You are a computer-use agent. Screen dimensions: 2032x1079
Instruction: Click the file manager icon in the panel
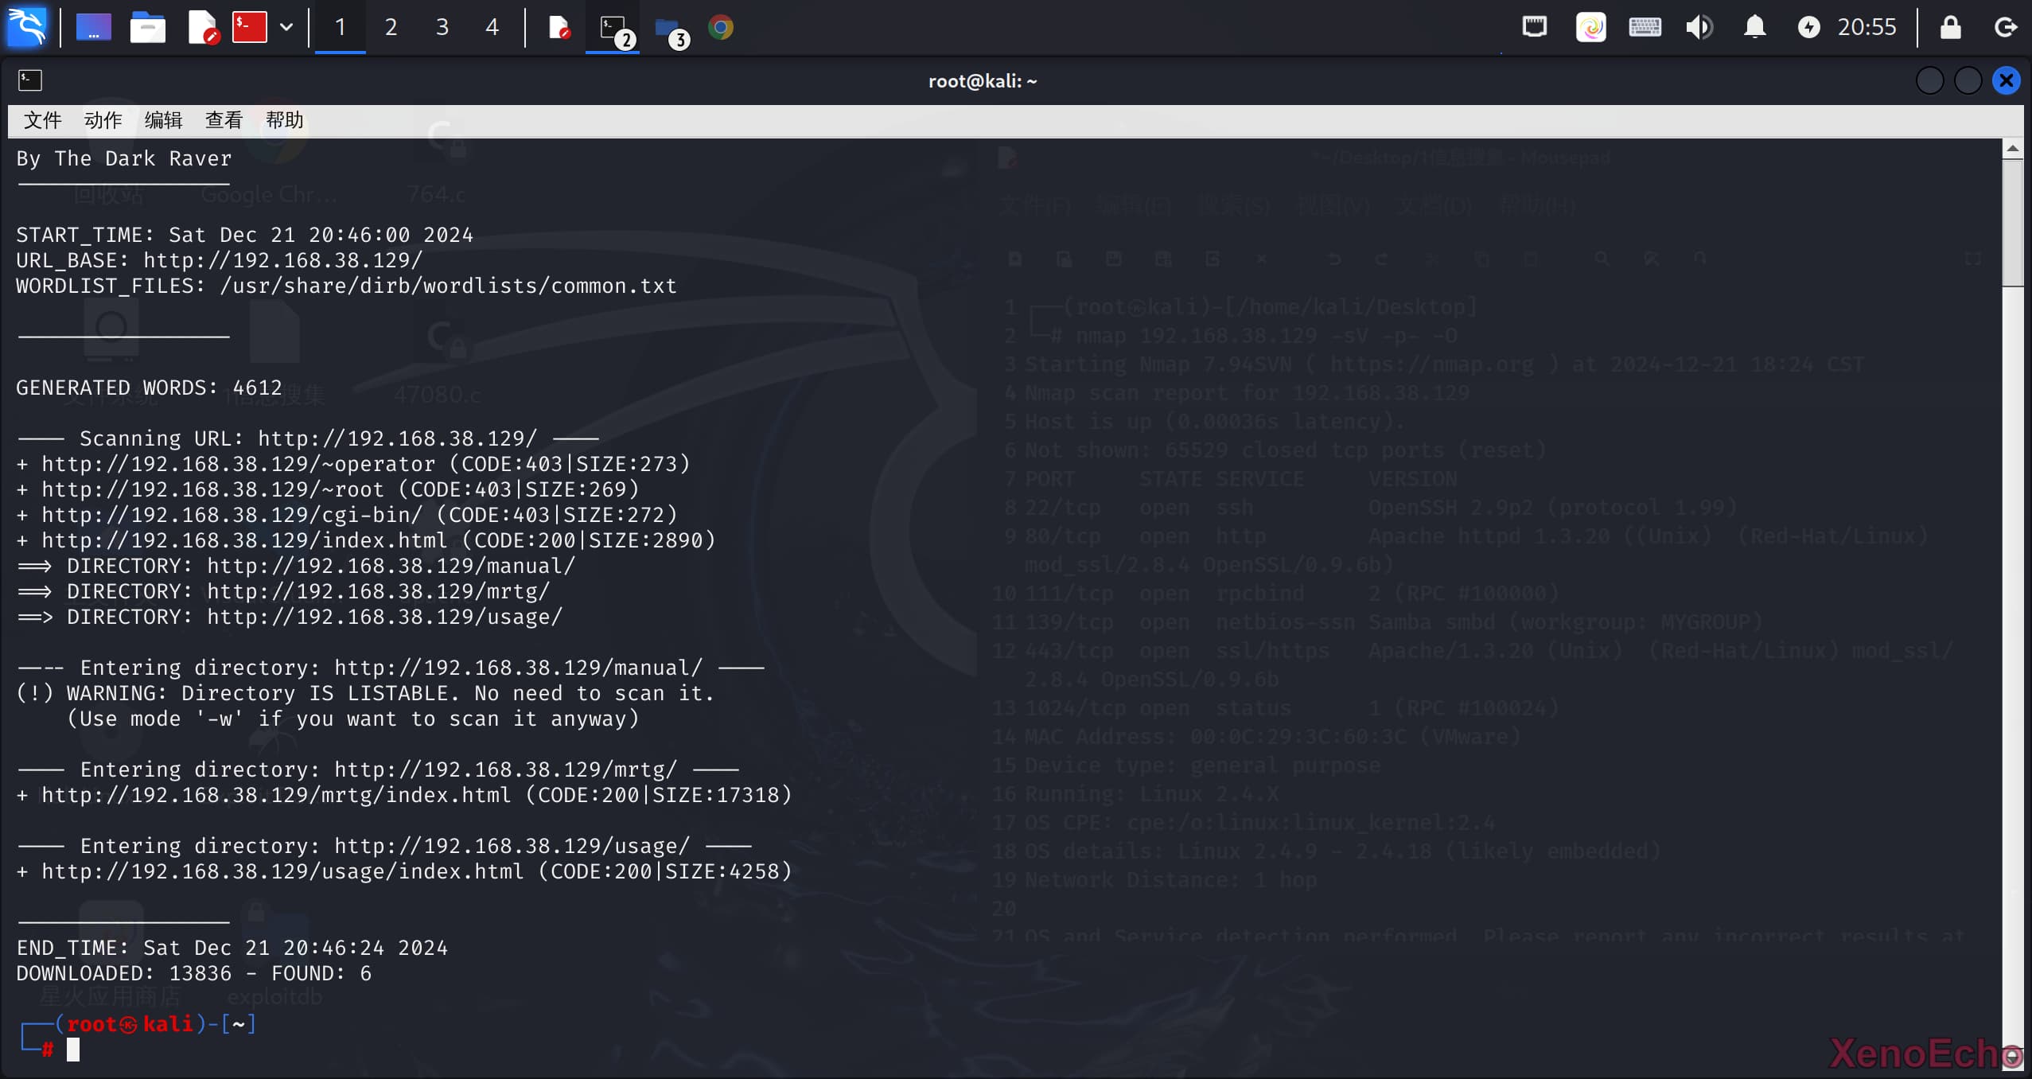[147, 28]
